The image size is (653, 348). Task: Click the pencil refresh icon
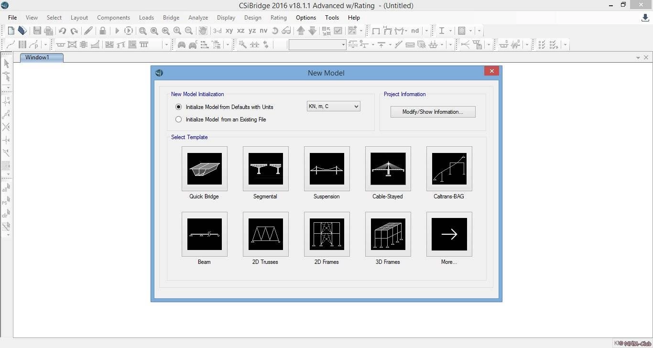click(88, 31)
